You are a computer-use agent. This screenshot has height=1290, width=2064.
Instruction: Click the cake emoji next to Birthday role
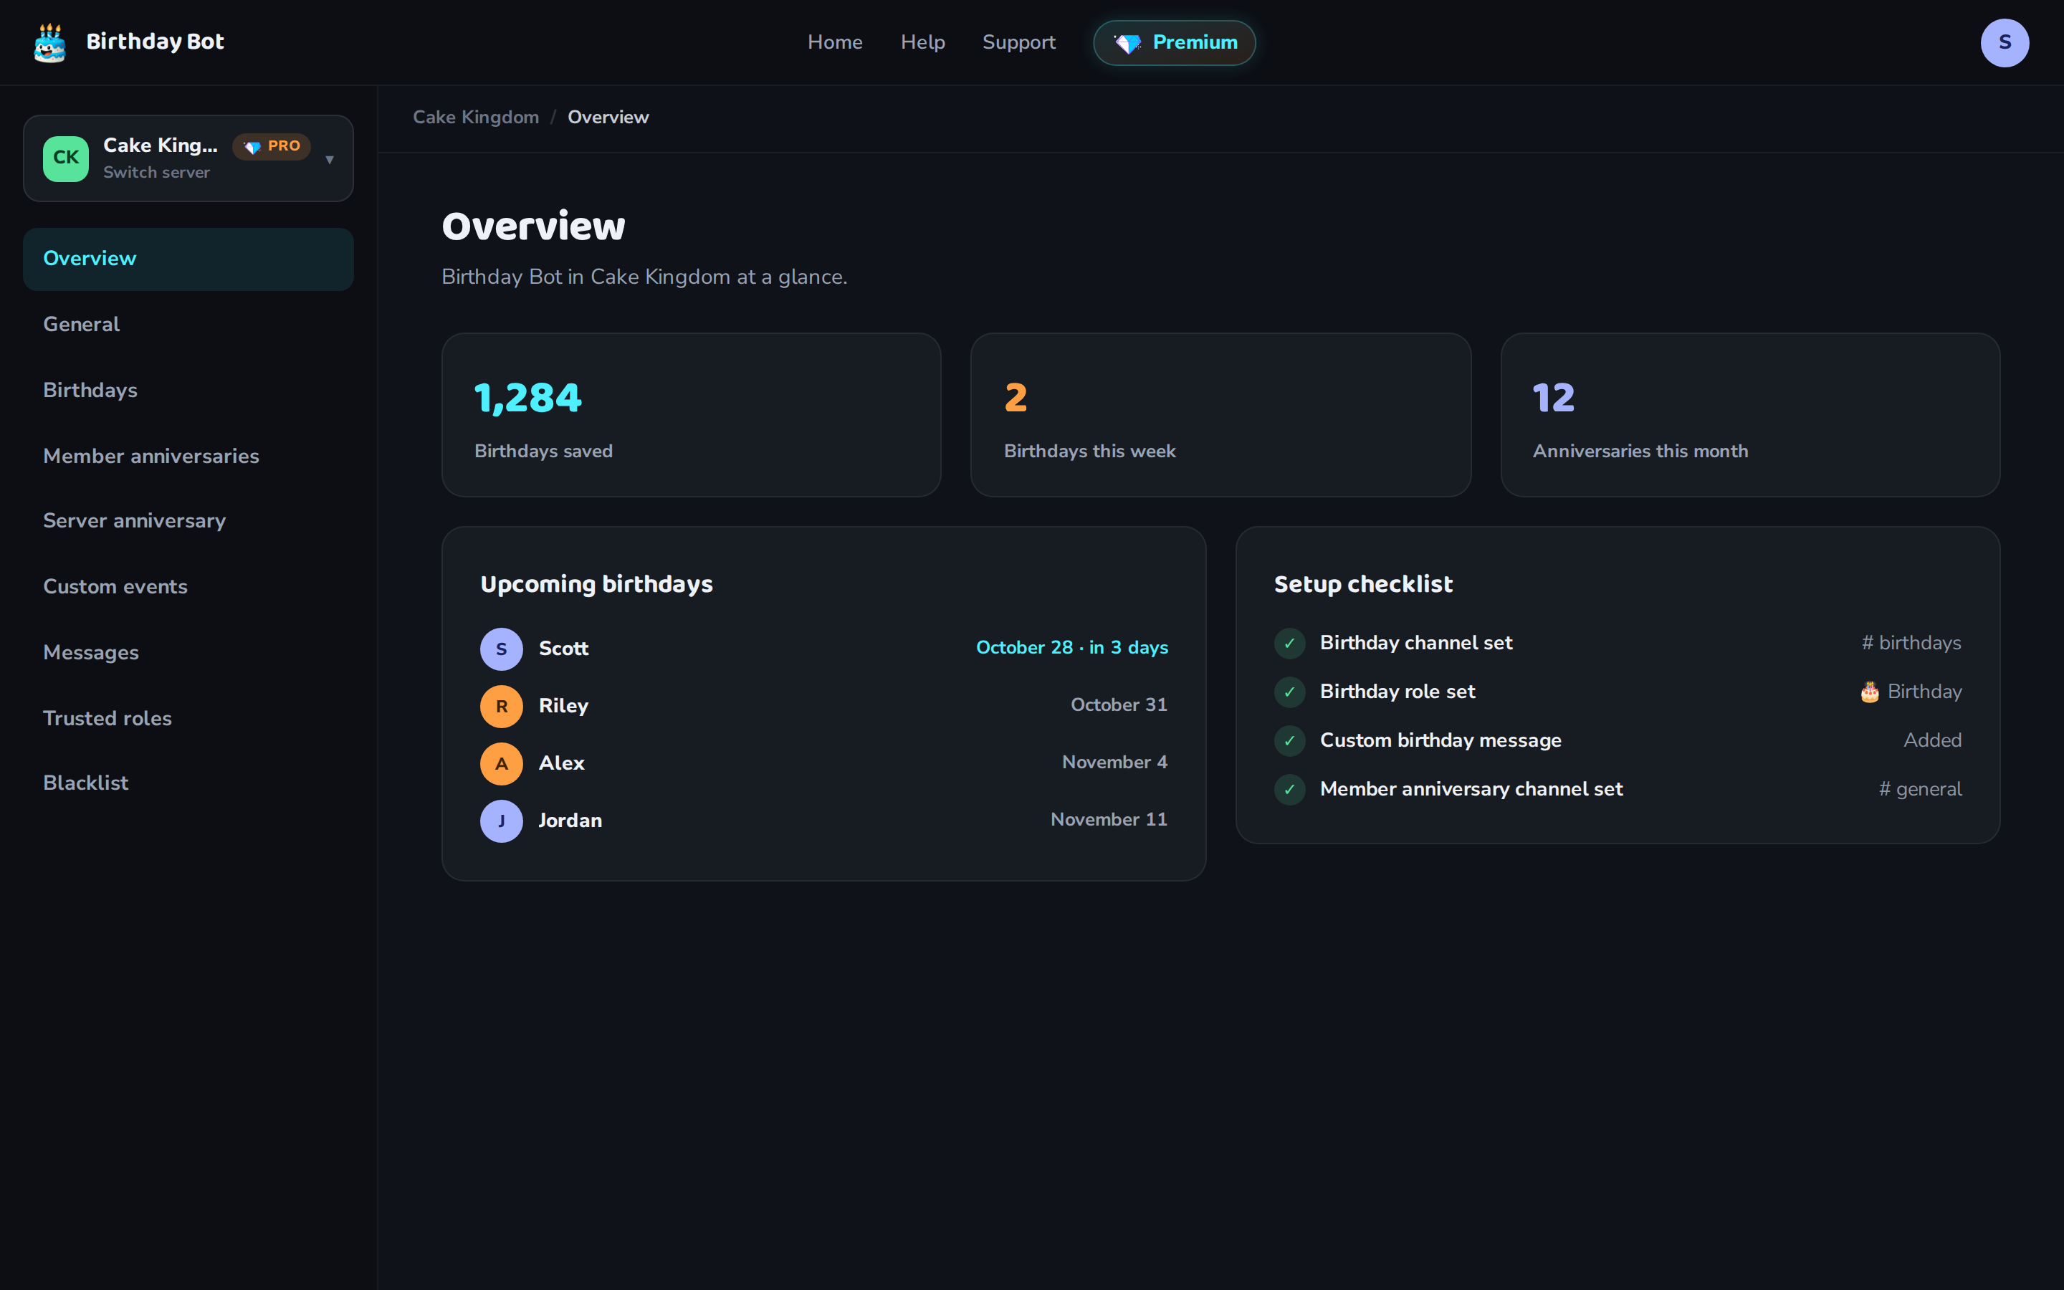[1870, 692]
